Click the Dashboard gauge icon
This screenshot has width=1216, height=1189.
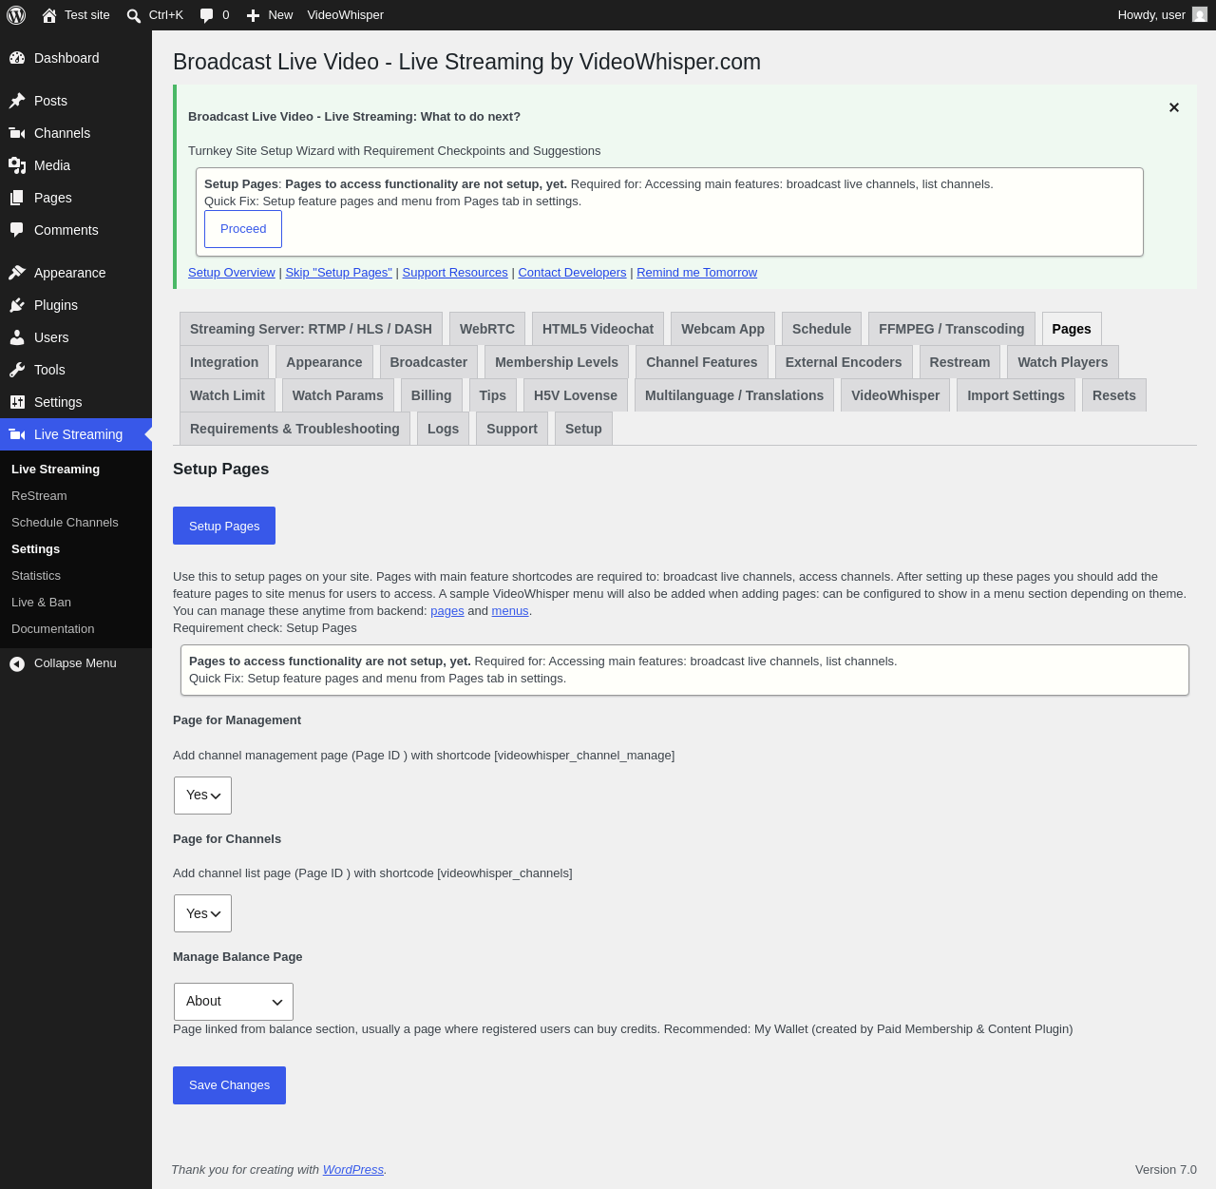[17, 58]
